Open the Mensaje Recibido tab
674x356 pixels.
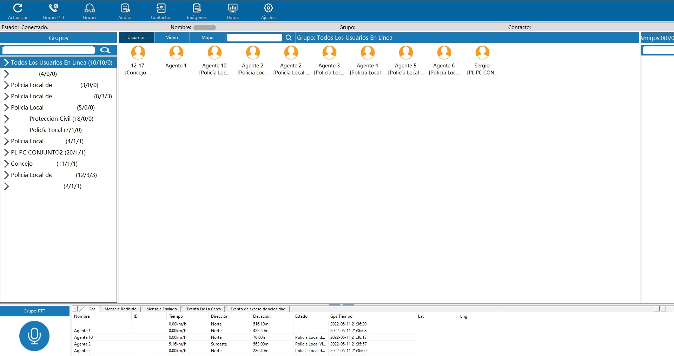(x=120, y=309)
